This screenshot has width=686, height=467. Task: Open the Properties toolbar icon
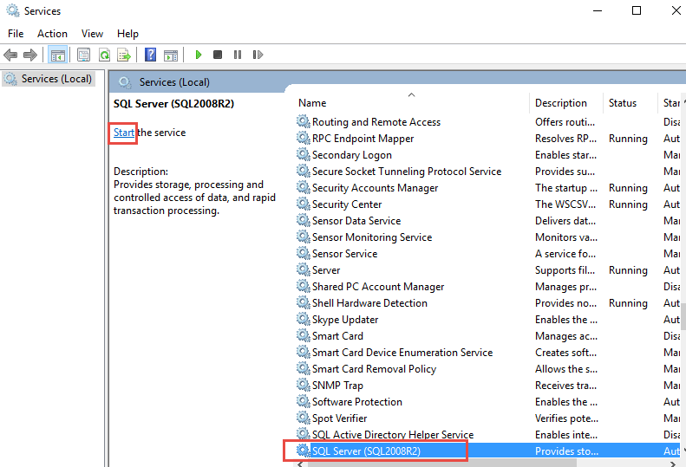(83, 55)
